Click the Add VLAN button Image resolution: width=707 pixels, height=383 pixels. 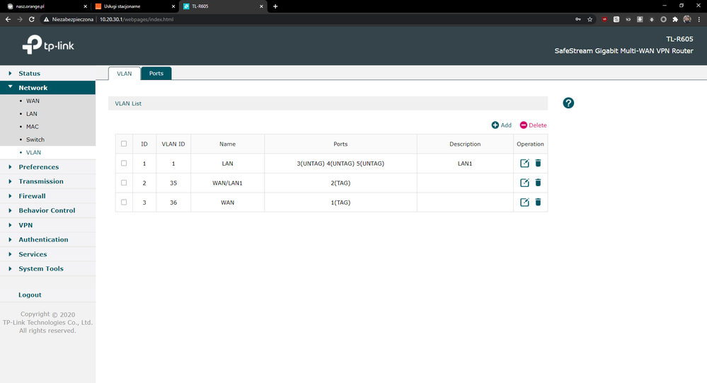502,125
